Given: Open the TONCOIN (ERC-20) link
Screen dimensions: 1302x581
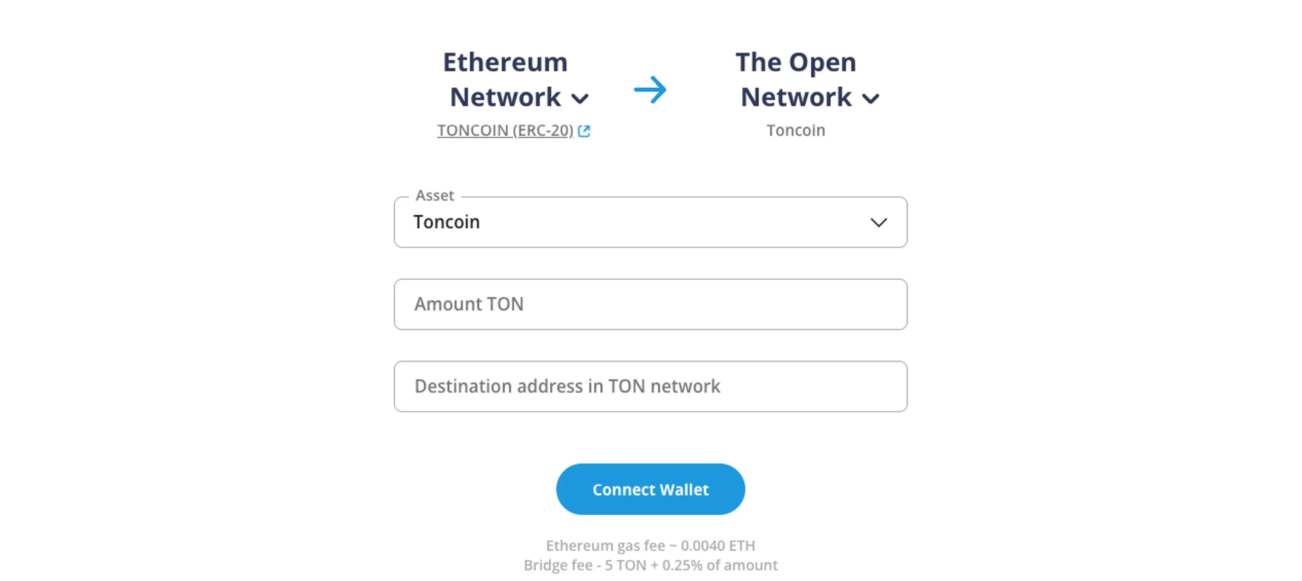Looking at the screenshot, I should point(505,131).
